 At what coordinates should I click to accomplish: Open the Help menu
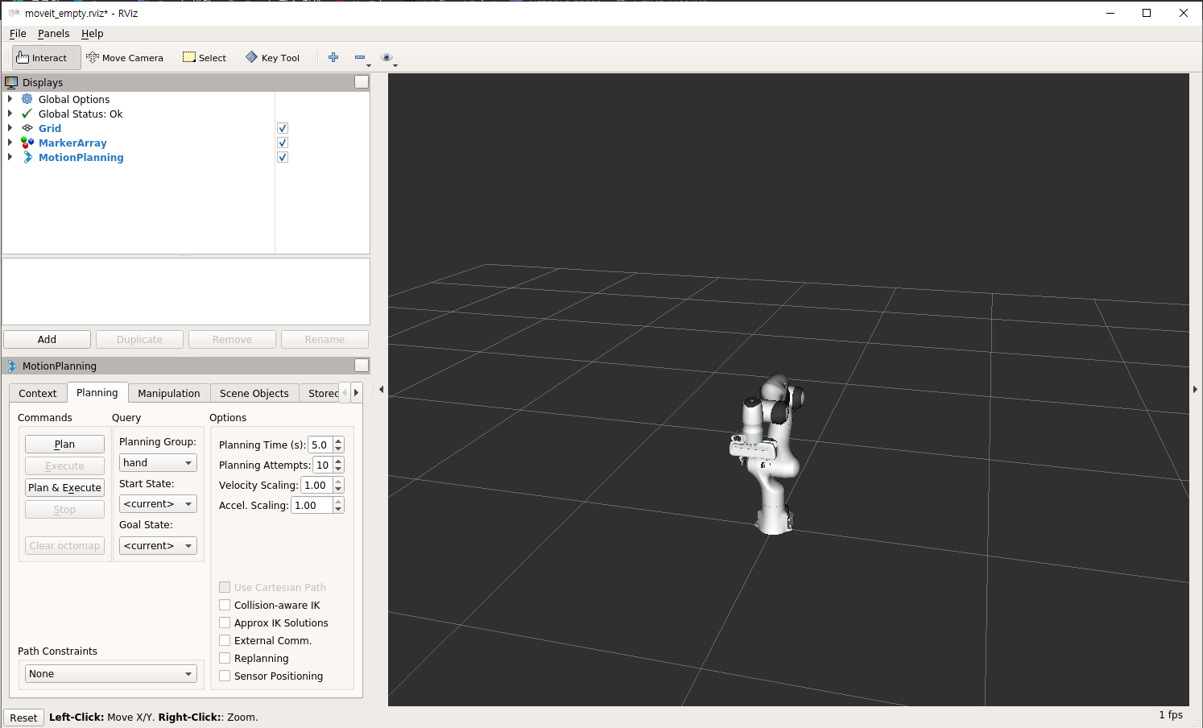93,34
